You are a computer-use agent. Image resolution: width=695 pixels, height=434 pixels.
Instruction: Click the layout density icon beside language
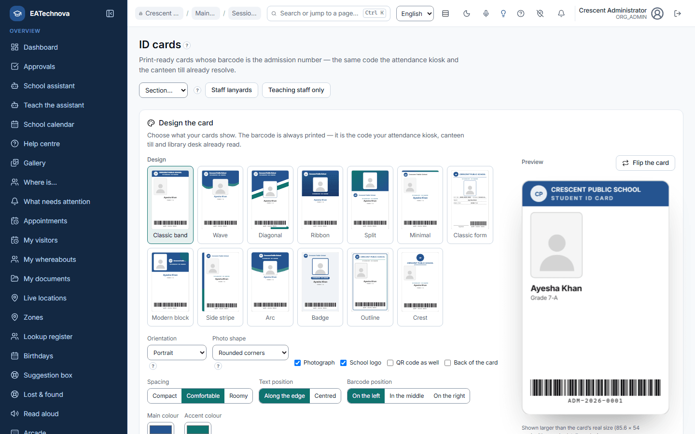coord(445,14)
